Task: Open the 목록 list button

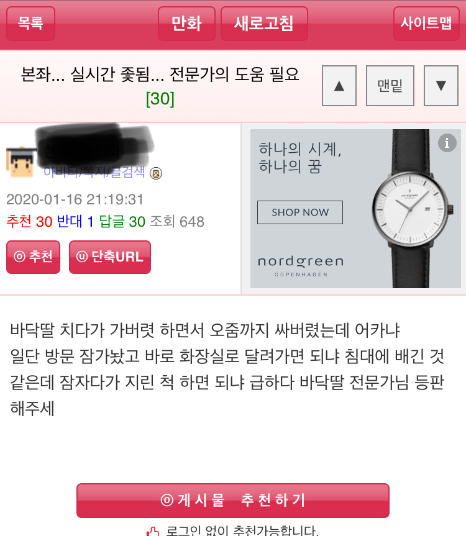Action: (x=31, y=24)
